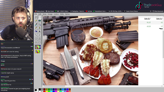Select the Rectangular selection tool
This screenshot has width=164, height=92.
(40, 17)
